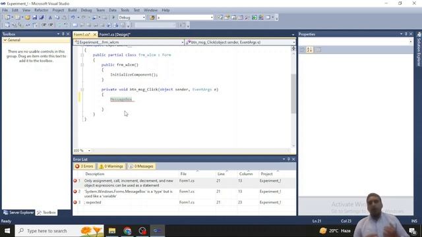This screenshot has height=237, width=422.
Task: Click the Undo arrow icon
Action: [x=73, y=18]
